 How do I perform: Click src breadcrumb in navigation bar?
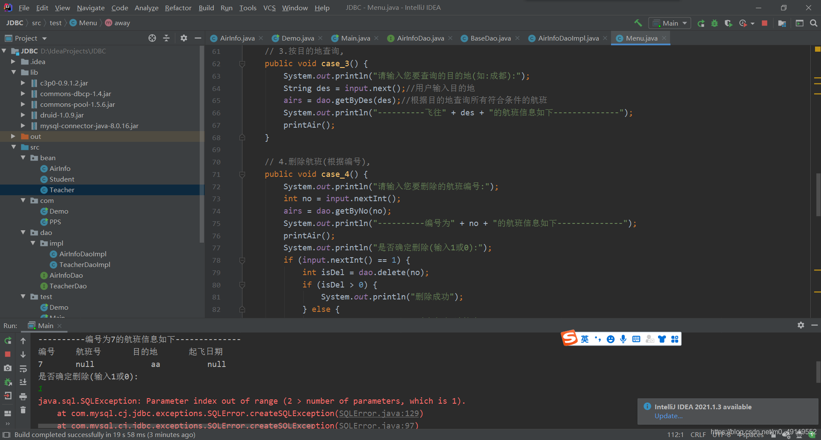point(36,23)
